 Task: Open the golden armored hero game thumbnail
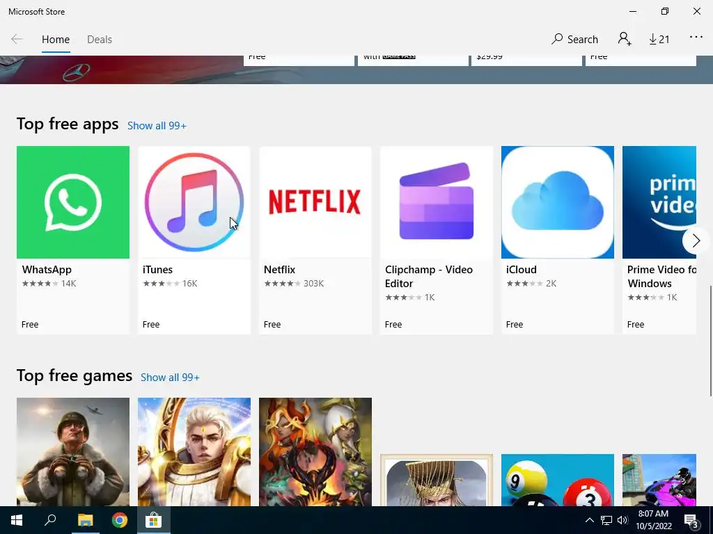tap(194, 452)
